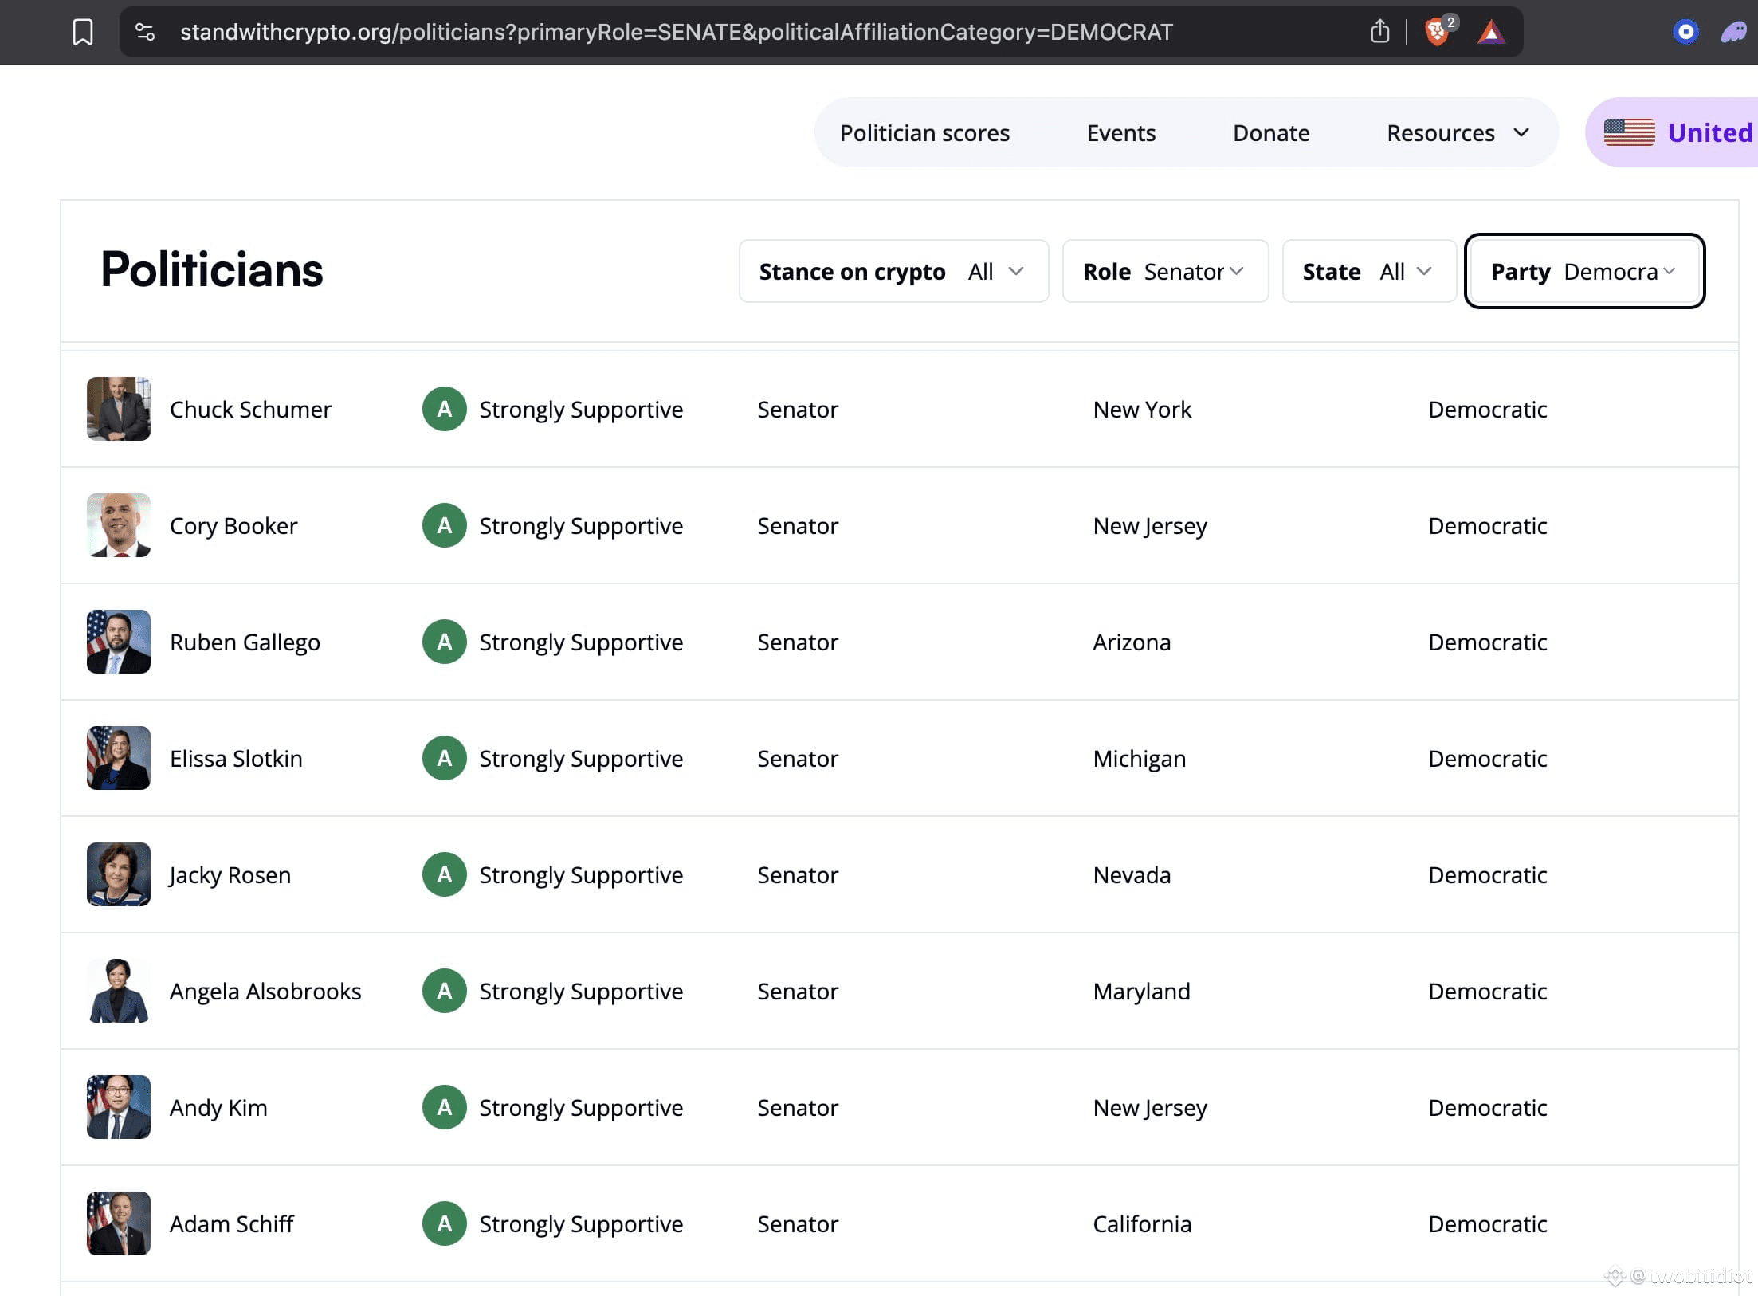Click "New Jersey" in Andy Kim's row
The image size is (1758, 1296).
[x=1150, y=1108]
